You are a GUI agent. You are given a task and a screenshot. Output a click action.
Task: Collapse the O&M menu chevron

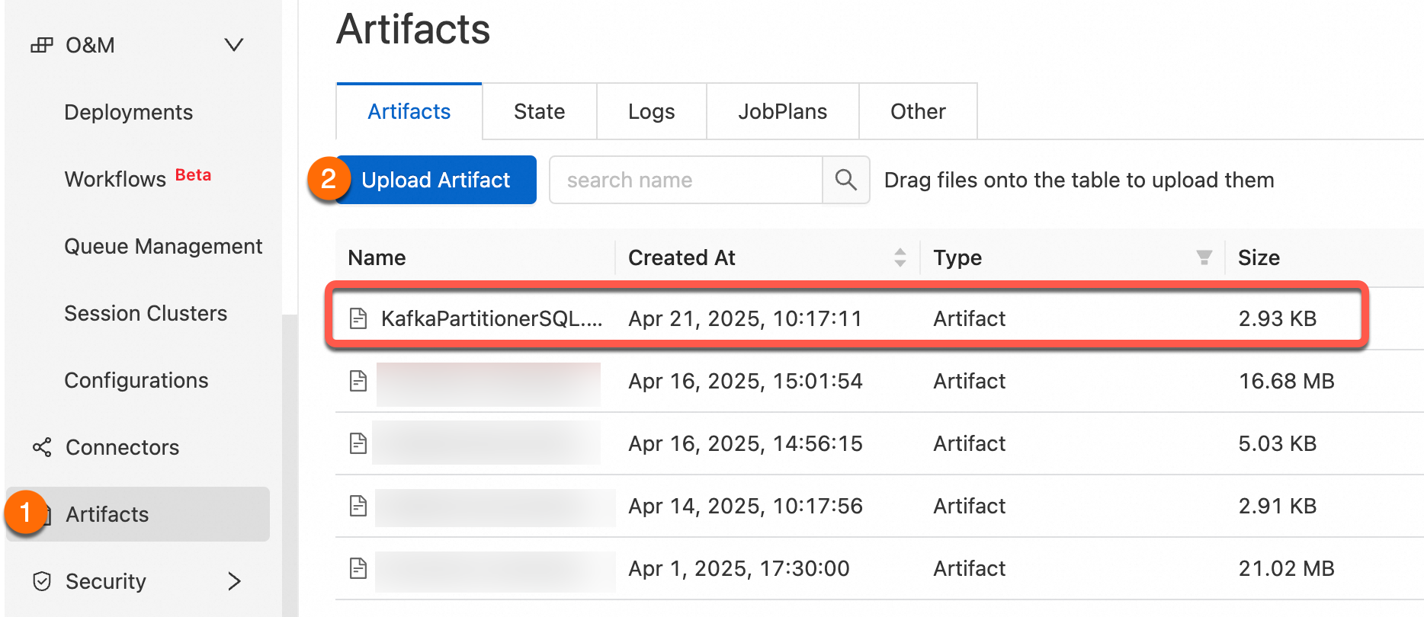pyautogui.click(x=234, y=46)
